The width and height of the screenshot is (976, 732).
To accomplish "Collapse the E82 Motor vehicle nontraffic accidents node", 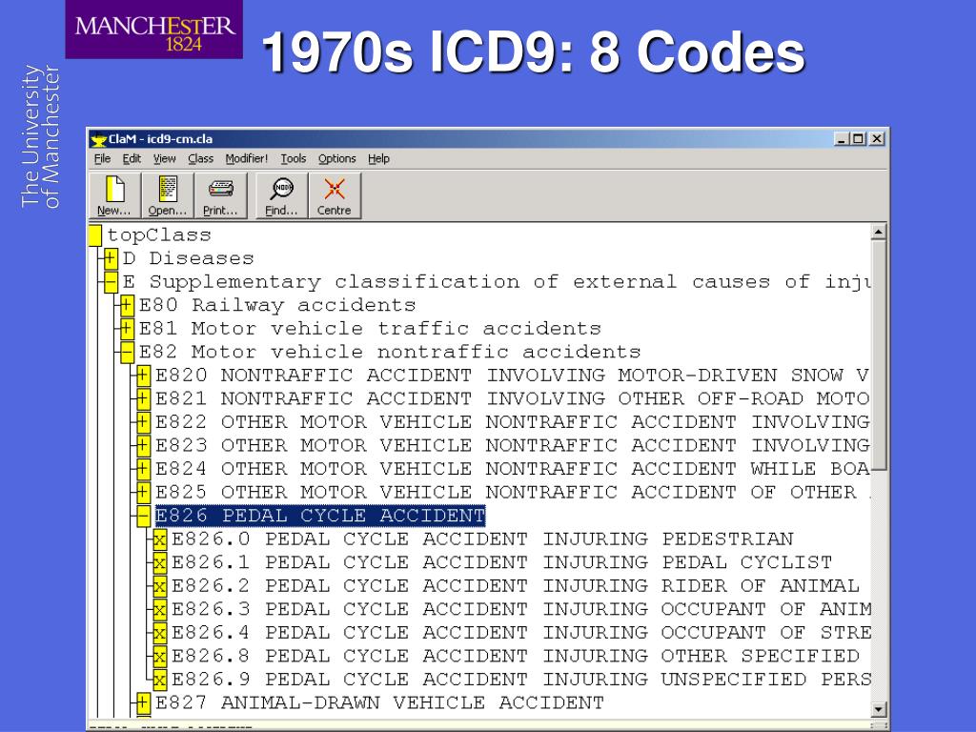I will (x=127, y=353).
